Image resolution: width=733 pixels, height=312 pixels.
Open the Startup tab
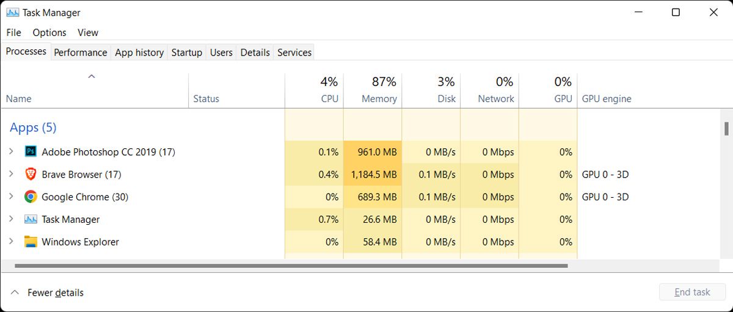click(186, 53)
